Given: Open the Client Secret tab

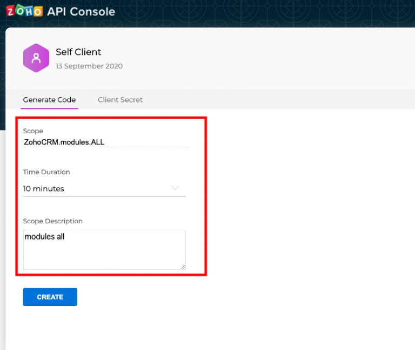Looking at the screenshot, I should [120, 100].
